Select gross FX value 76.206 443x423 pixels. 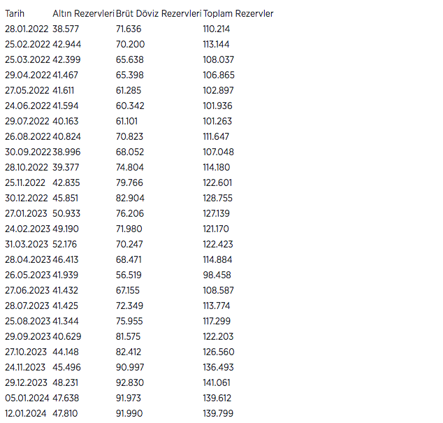(x=130, y=213)
